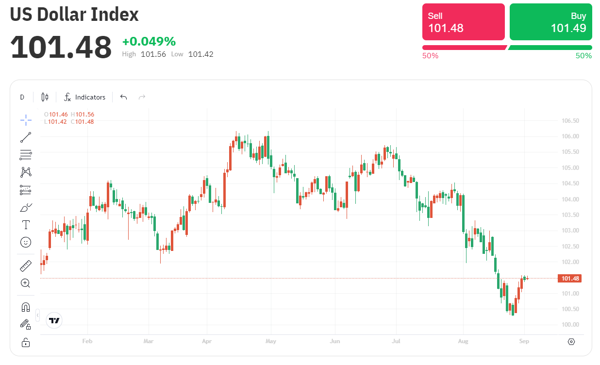Open the emoji icons tool
The image size is (600, 365).
(x=26, y=242)
